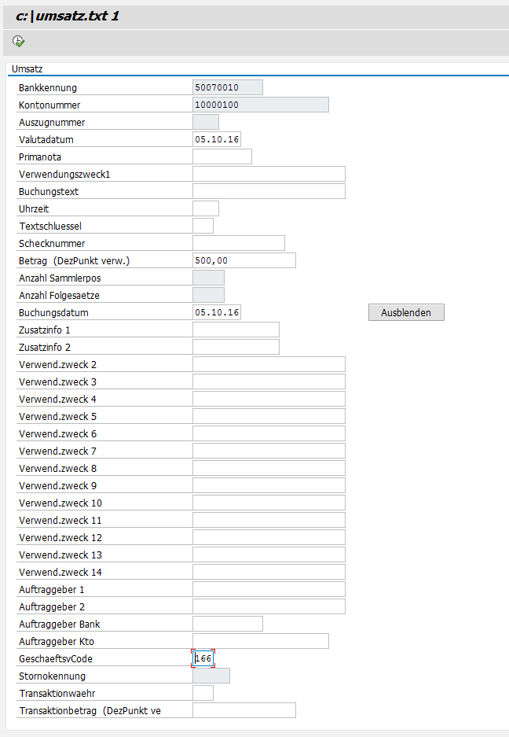Focus the Bankkennung field
Screen dimensions: 509x737
tap(227, 87)
